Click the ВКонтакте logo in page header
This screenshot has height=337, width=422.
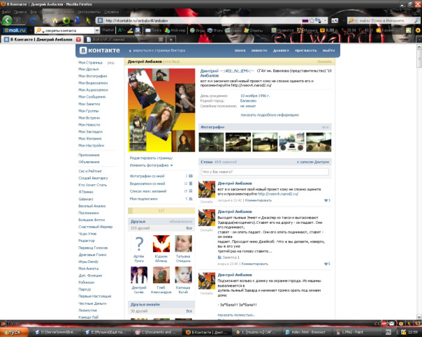point(100,50)
